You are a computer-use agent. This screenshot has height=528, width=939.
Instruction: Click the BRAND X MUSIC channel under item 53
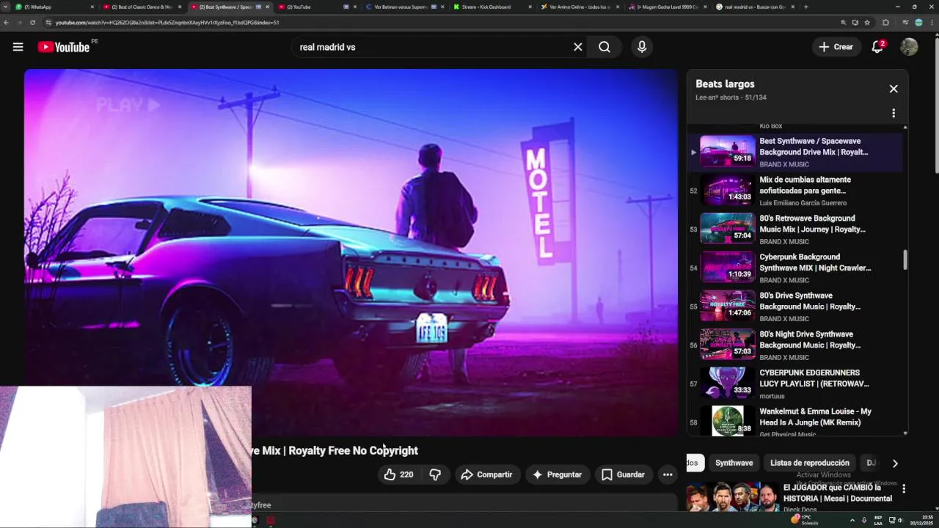784,242
